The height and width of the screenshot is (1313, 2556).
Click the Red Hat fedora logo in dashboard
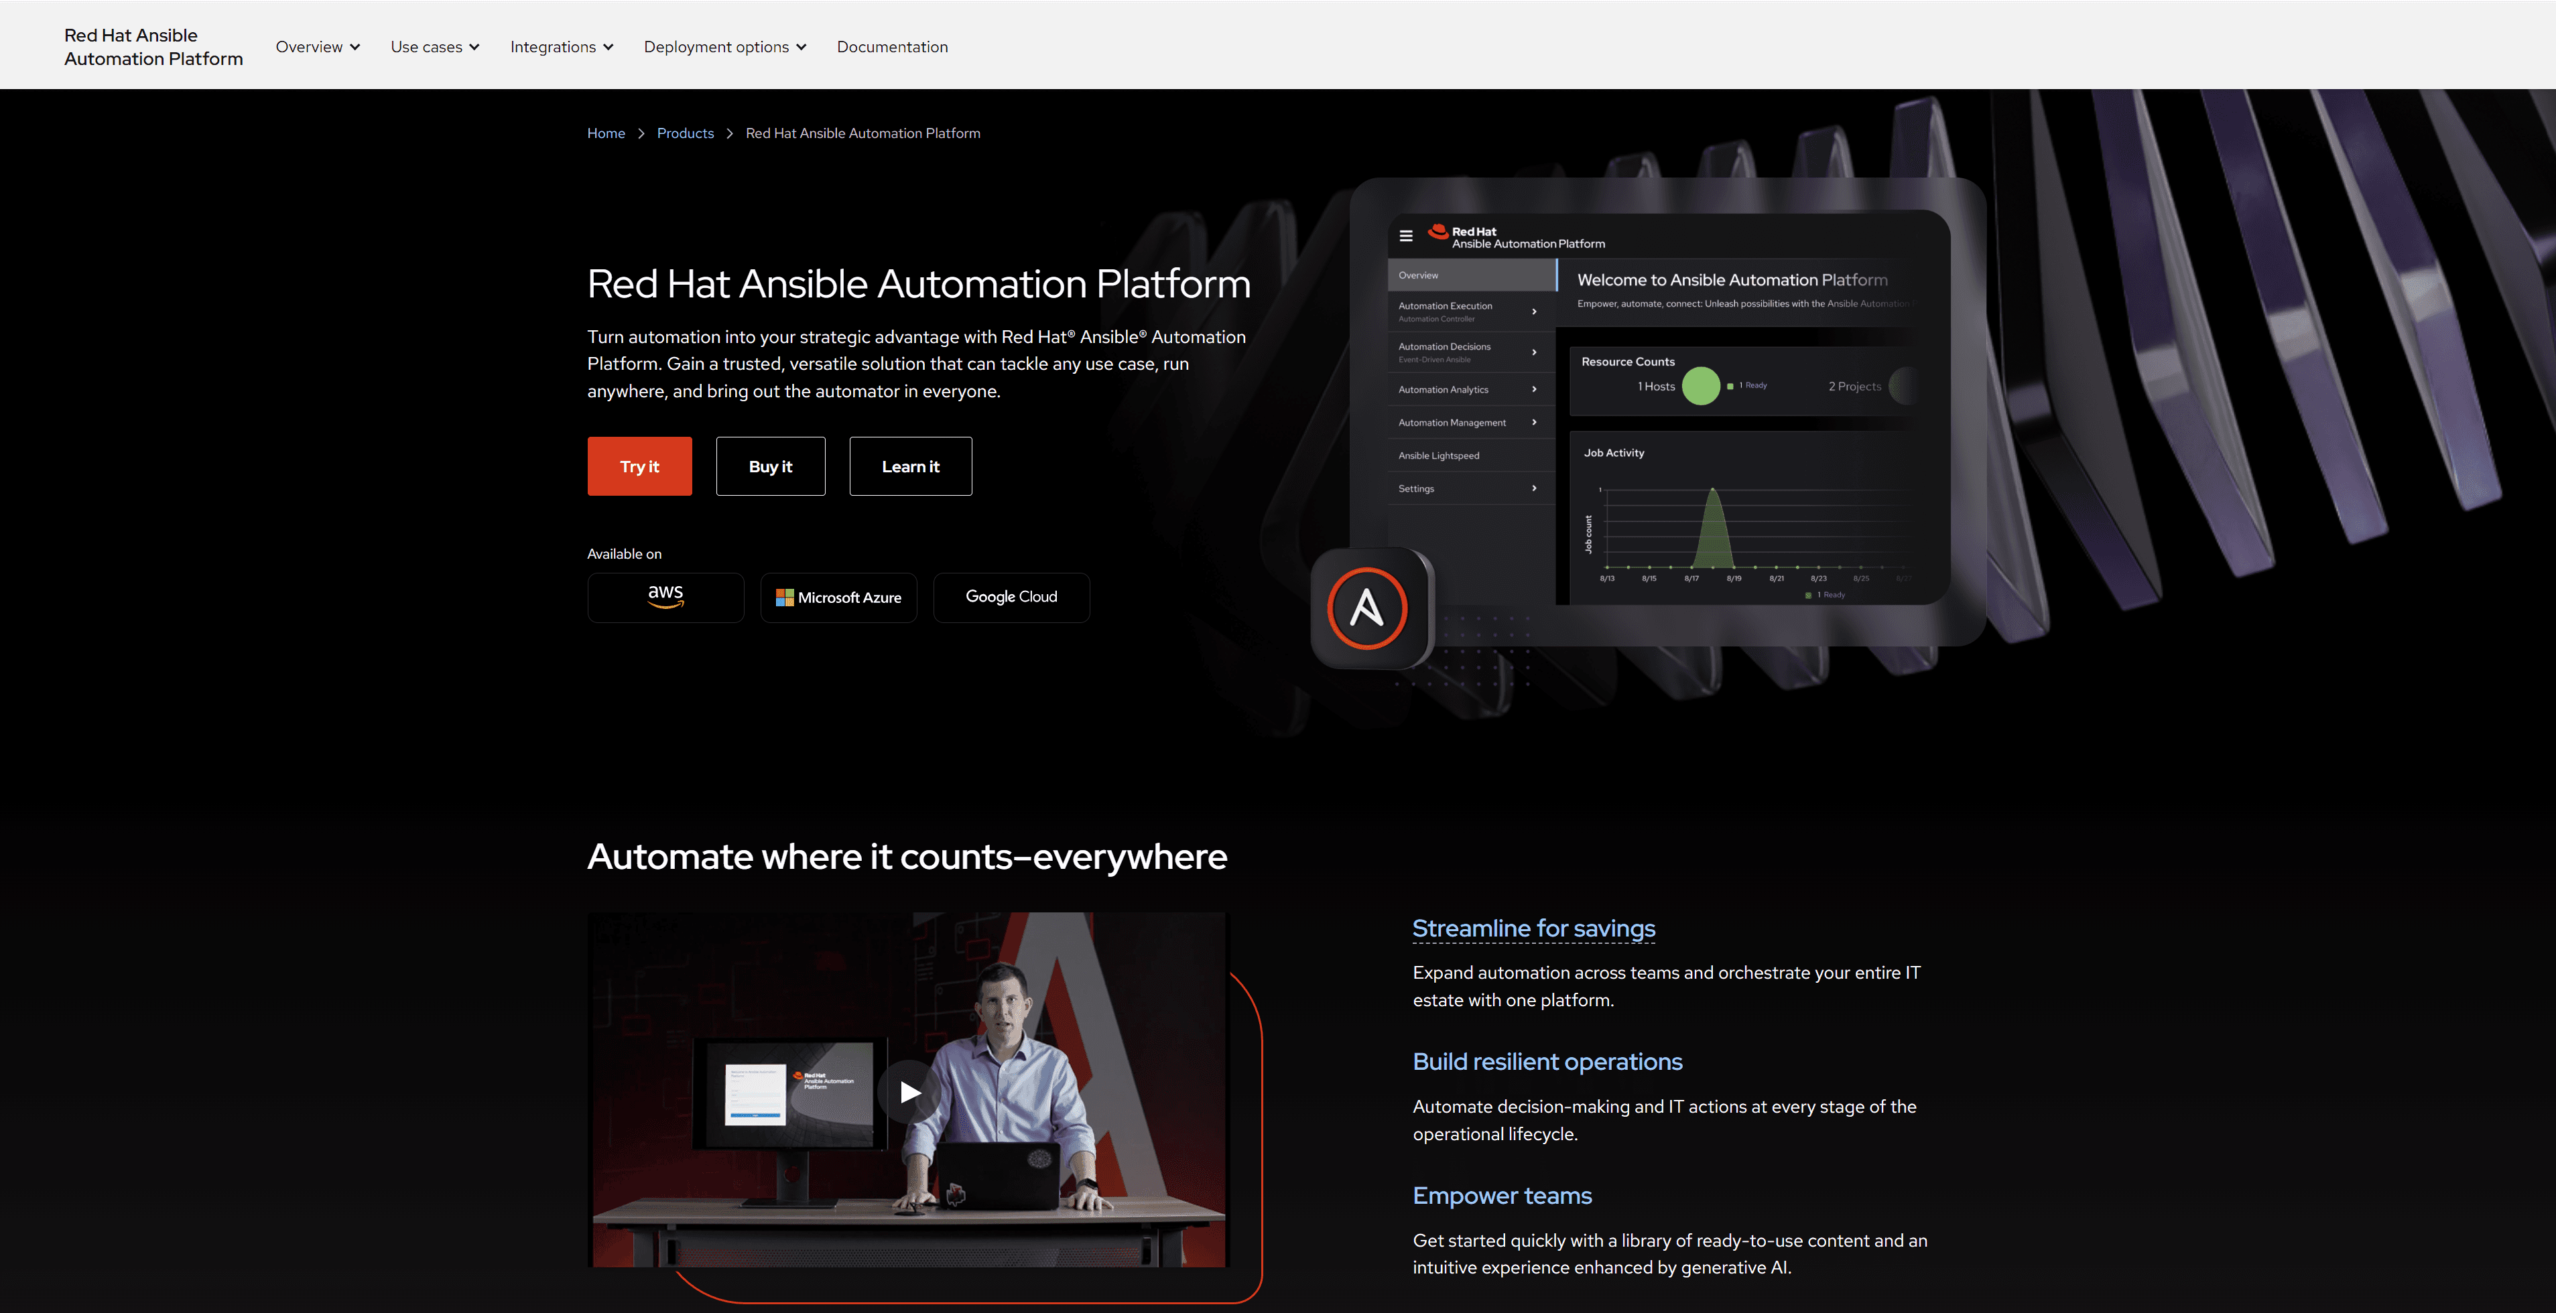point(1437,232)
